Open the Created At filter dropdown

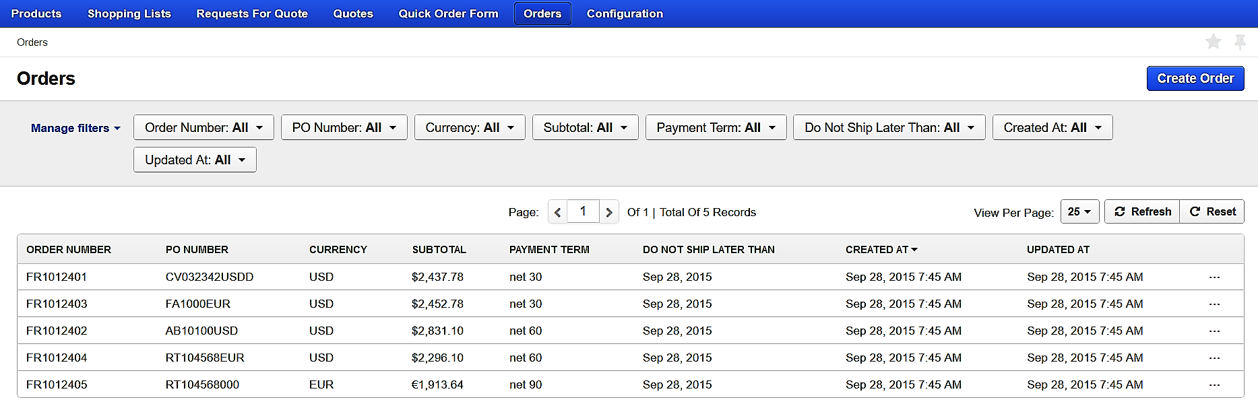1052,127
